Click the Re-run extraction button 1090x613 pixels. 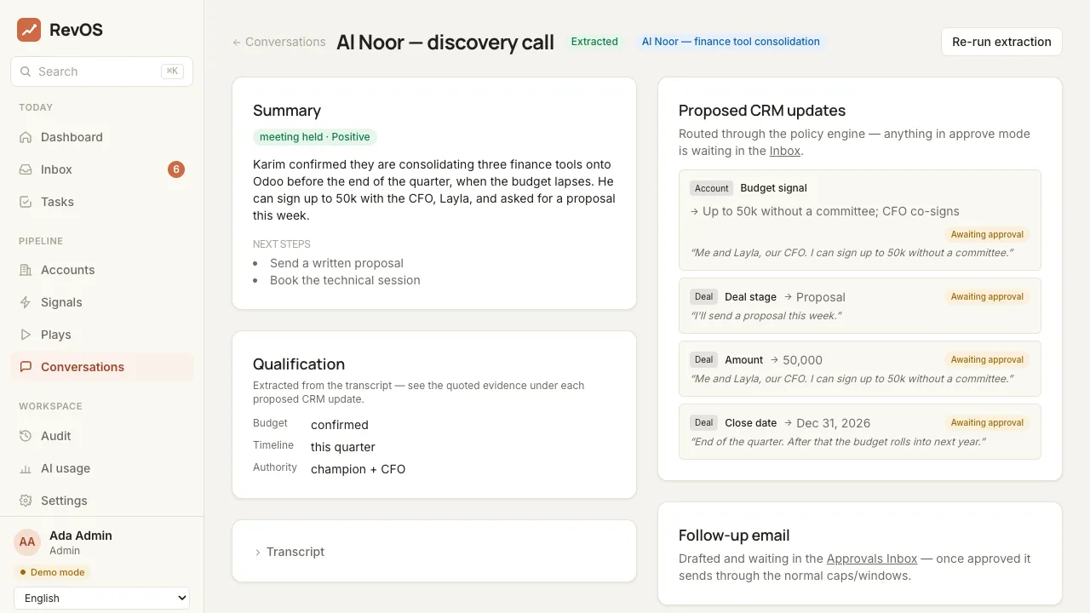(1001, 42)
